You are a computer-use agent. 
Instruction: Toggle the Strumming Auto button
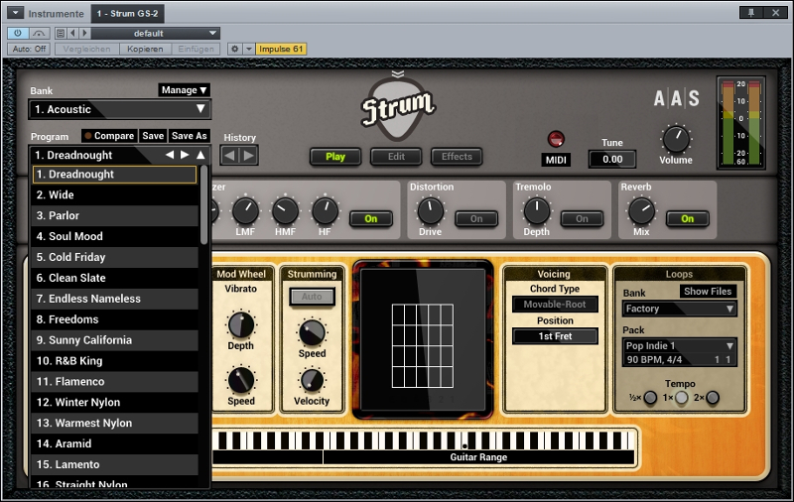tap(312, 297)
